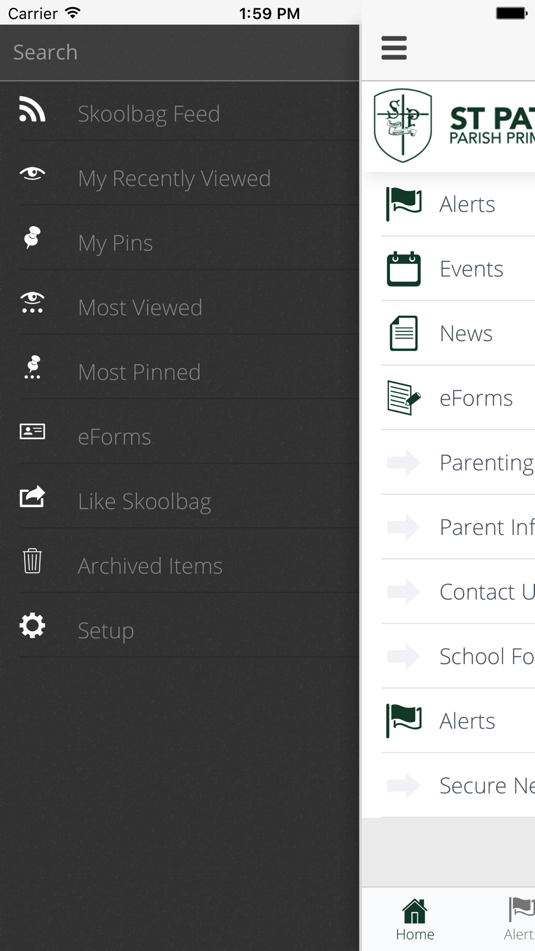Tap the St Patrick's school crest logo
Viewport: 535px width, 951px height.
pyautogui.click(x=403, y=126)
